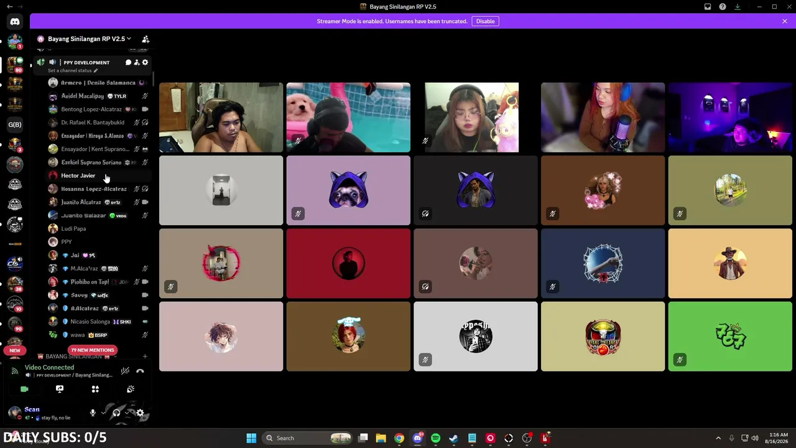Screen dimensions: 796x448
Task: Jump to NEW unread servers
Action: [15, 350]
